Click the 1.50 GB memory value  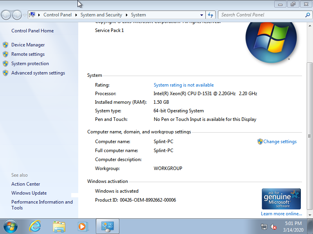(x=161, y=102)
